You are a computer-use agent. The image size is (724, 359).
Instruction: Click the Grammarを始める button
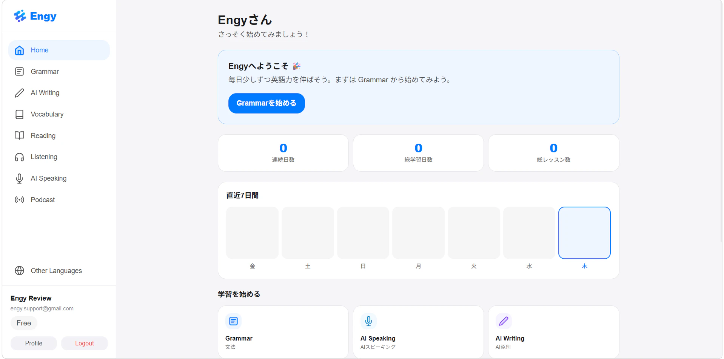coord(266,103)
